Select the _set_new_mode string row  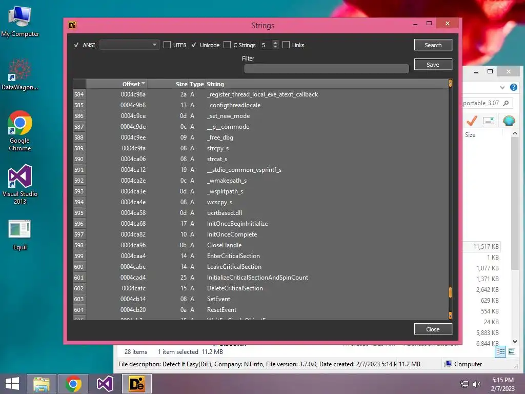[x=260, y=116]
